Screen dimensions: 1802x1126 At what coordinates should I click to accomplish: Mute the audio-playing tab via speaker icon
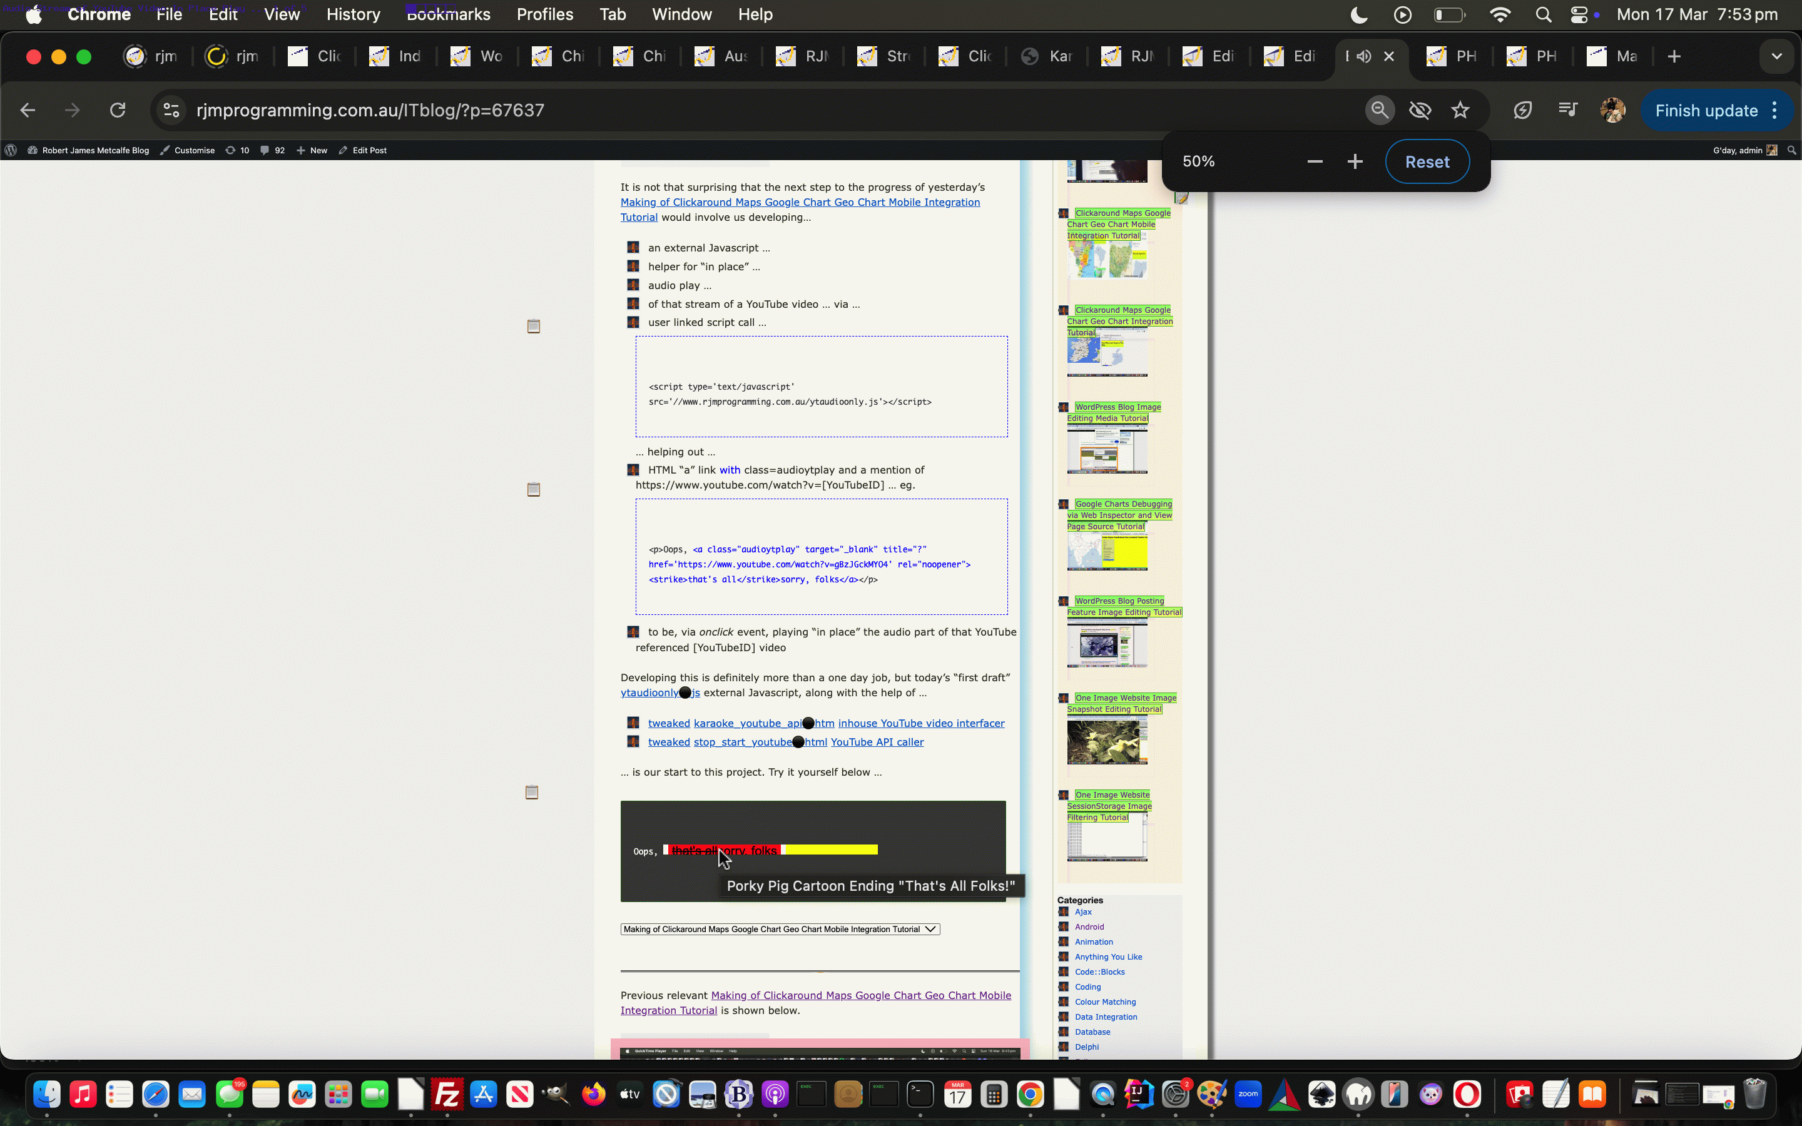click(1364, 56)
